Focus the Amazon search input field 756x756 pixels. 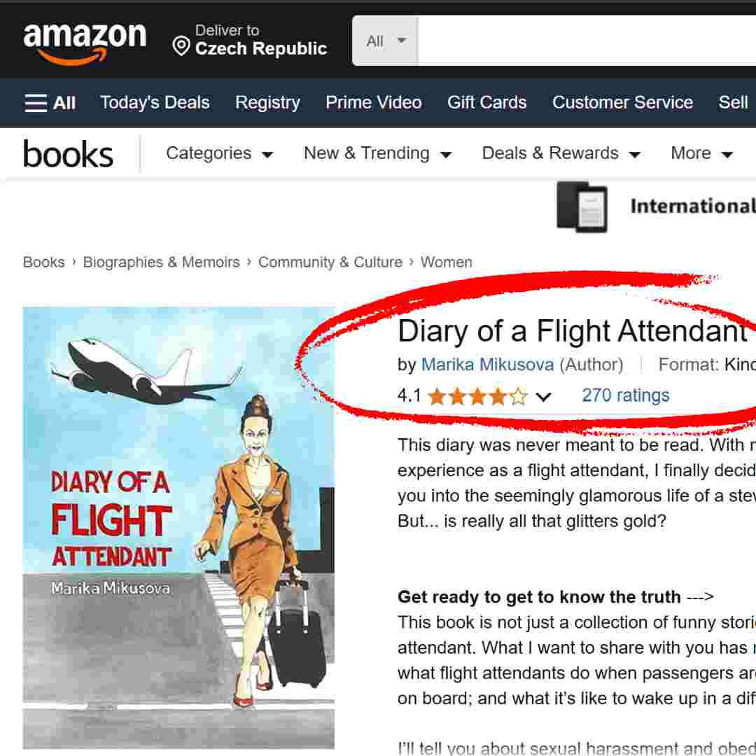coord(587,41)
